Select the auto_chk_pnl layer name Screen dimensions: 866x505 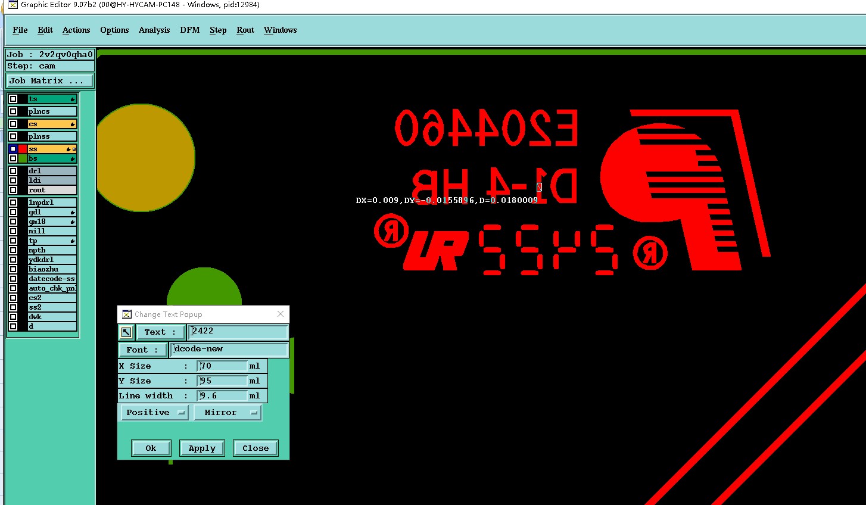52,288
